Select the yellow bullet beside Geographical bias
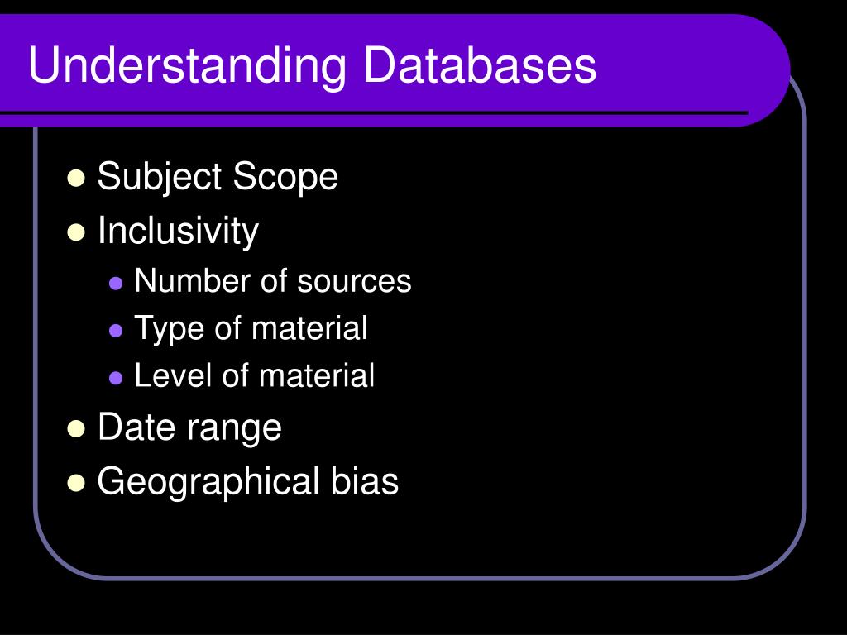Viewport: 847px width, 635px height. 76,483
